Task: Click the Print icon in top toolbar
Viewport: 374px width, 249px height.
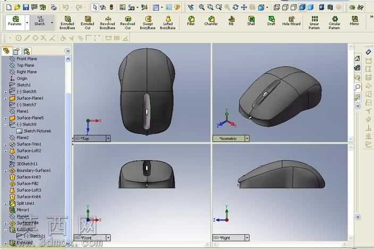Action: pyautogui.click(x=54, y=7)
